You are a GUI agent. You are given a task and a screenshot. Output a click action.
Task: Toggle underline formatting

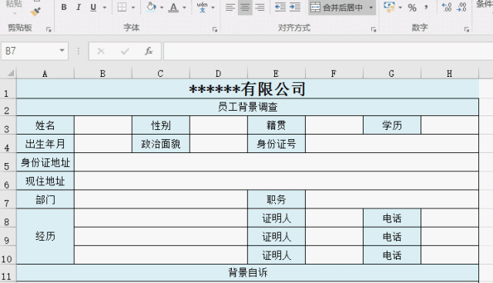click(x=93, y=7)
